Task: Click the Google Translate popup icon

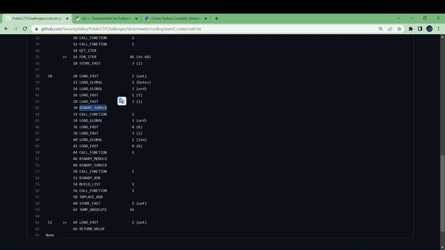Action: [x=122, y=101]
